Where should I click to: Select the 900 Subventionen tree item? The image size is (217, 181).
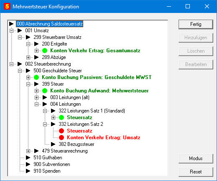click(52, 164)
